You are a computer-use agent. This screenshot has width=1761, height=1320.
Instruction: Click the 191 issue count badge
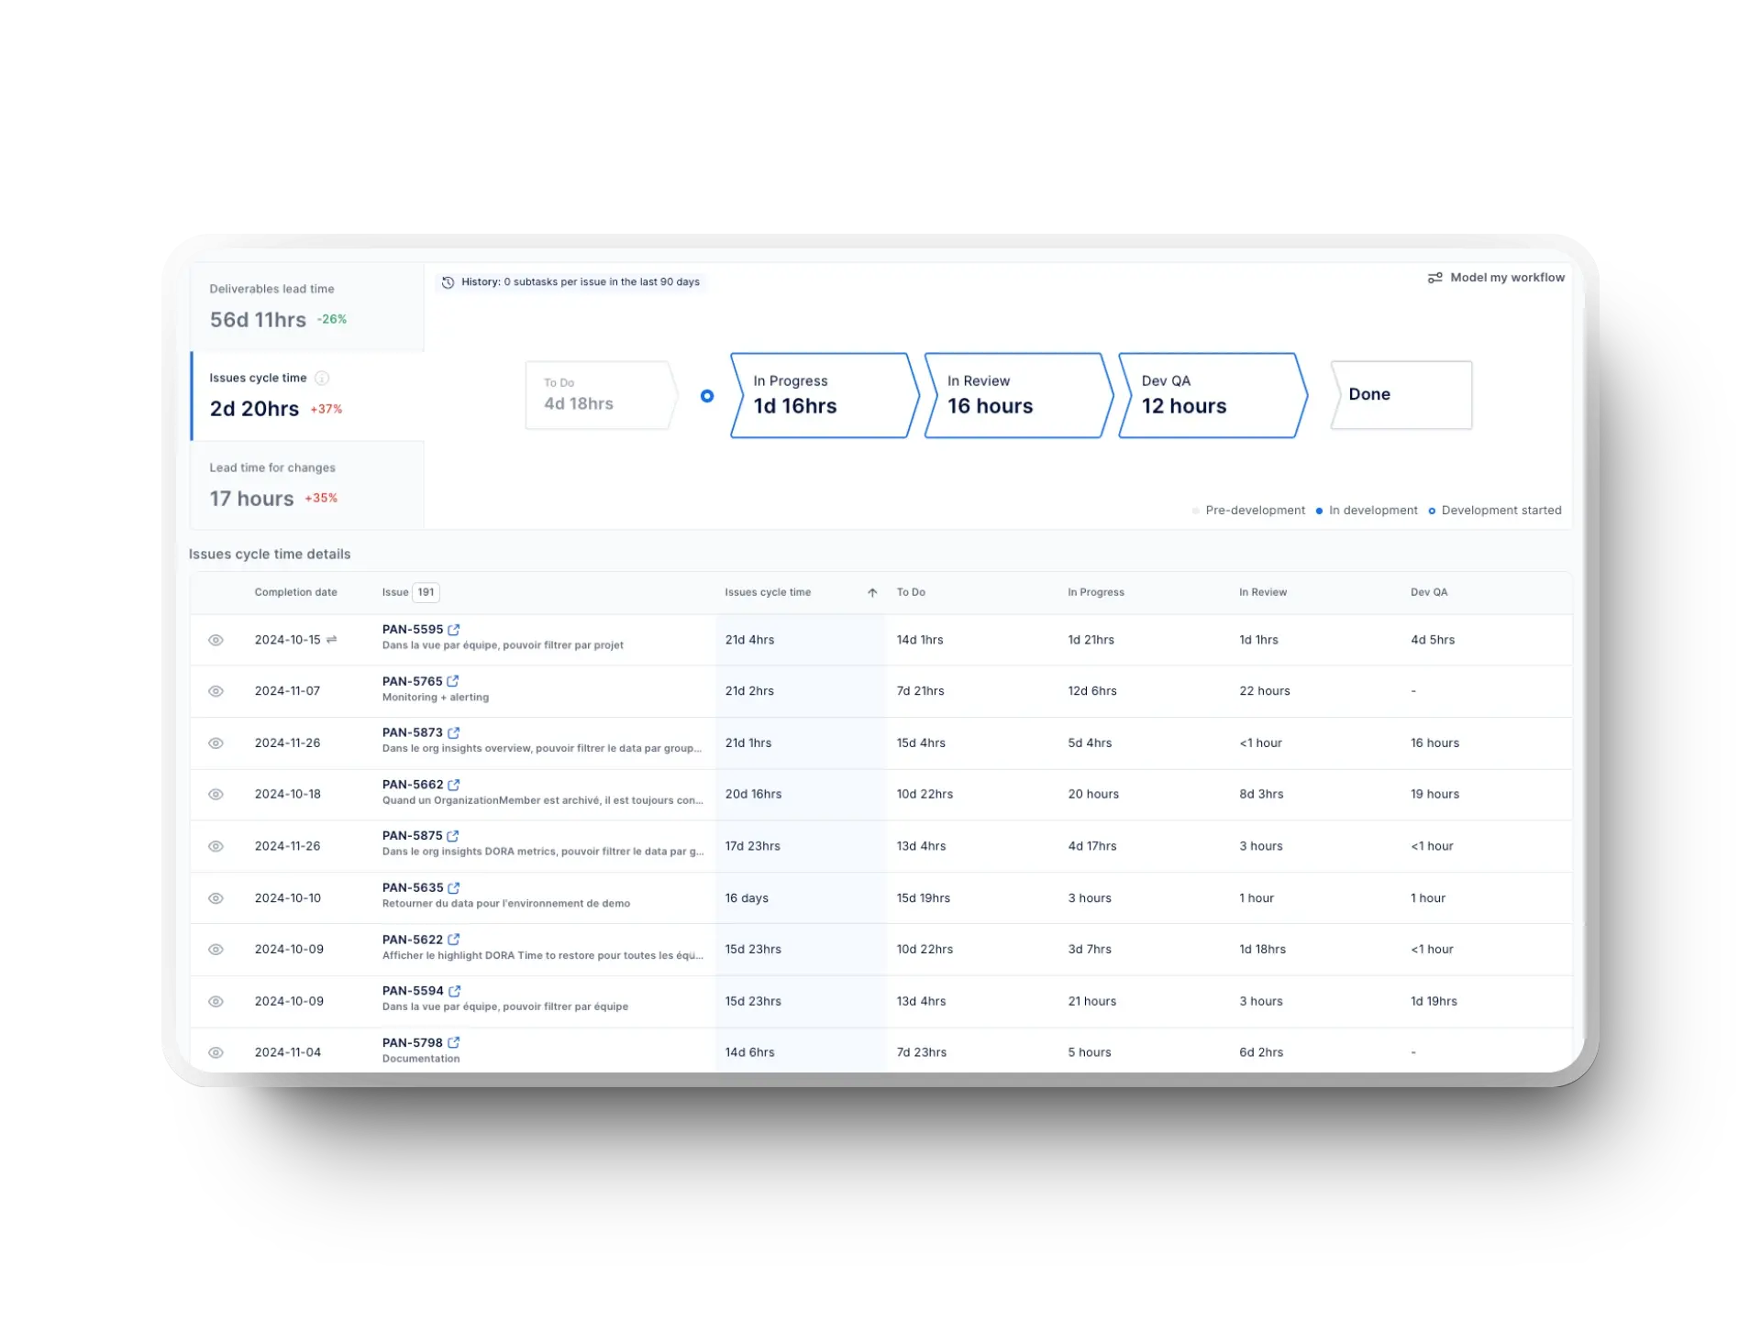pos(427,592)
